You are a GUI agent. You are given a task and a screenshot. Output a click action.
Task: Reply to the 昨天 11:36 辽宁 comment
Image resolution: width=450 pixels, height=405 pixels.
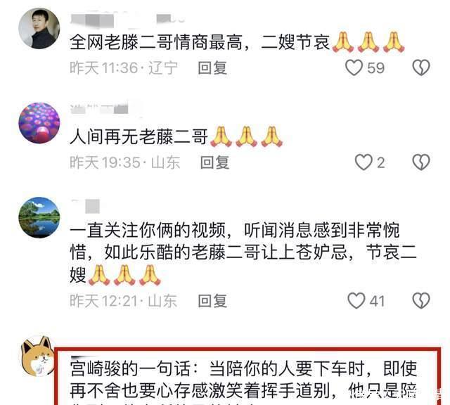click(x=212, y=68)
